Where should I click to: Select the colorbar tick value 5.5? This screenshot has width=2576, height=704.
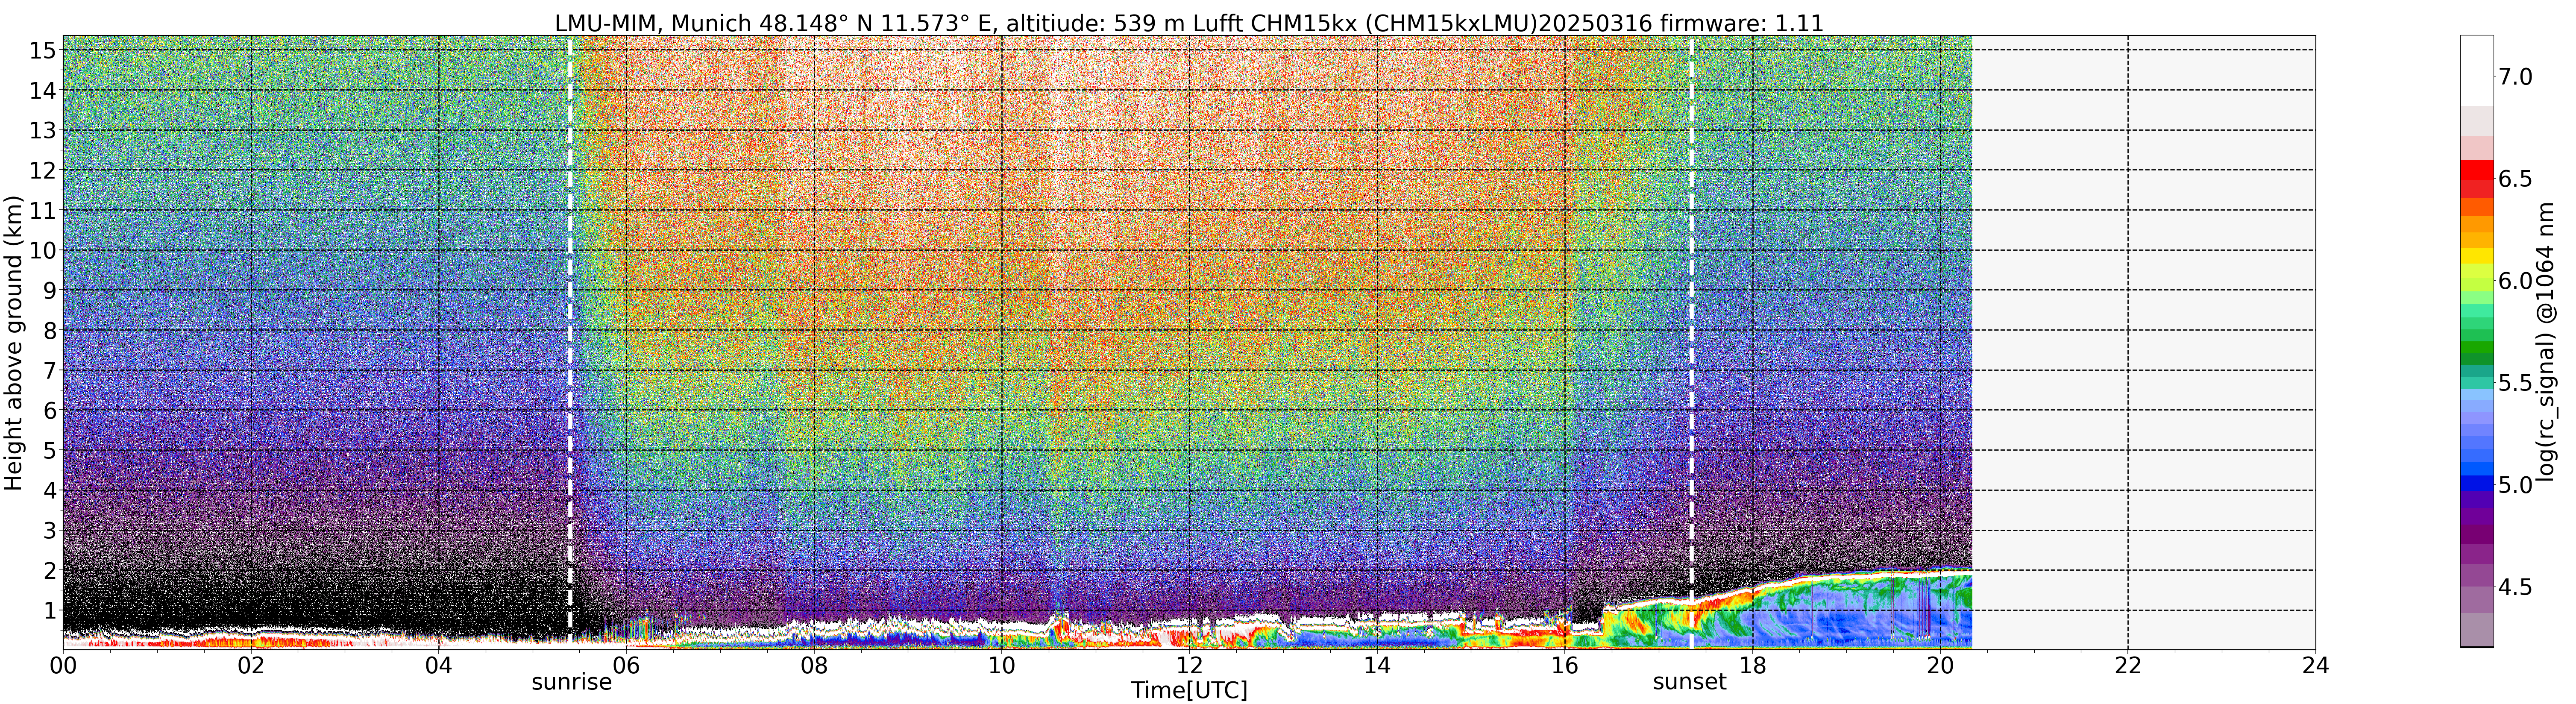pos(2515,383)
